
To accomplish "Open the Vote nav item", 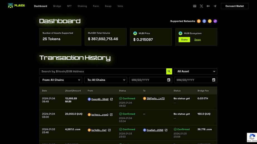I will (x=120, y=6).
